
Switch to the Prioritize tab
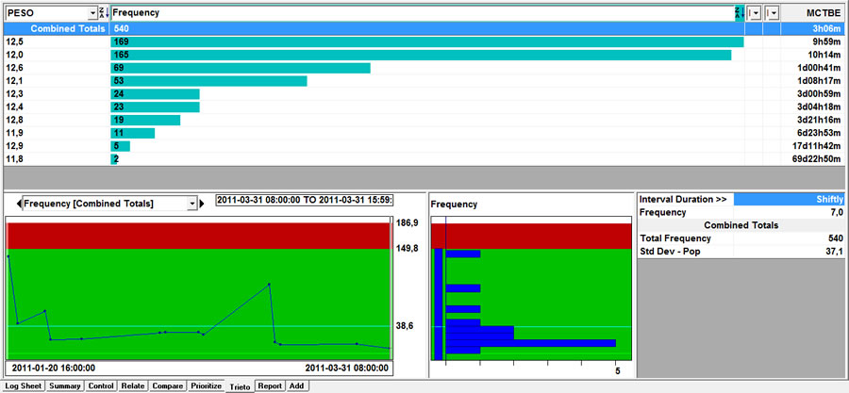(x=207, y=386)
